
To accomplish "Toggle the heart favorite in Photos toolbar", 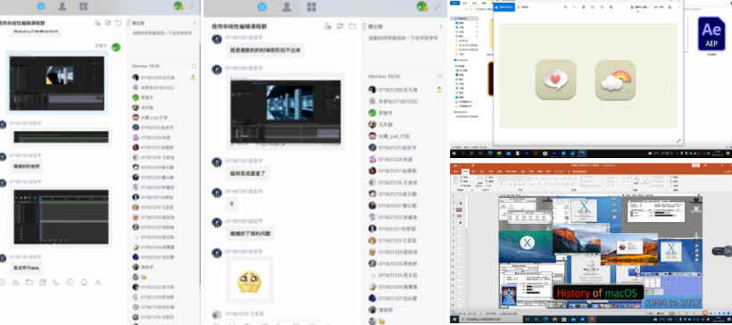I will [593, 7].
